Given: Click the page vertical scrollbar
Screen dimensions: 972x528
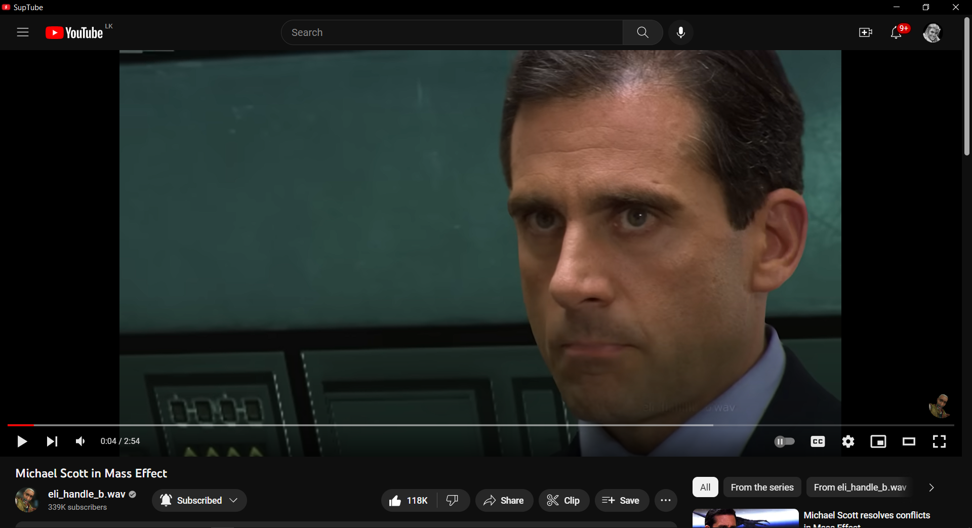Looking at the screenshot, I should 967,86.
